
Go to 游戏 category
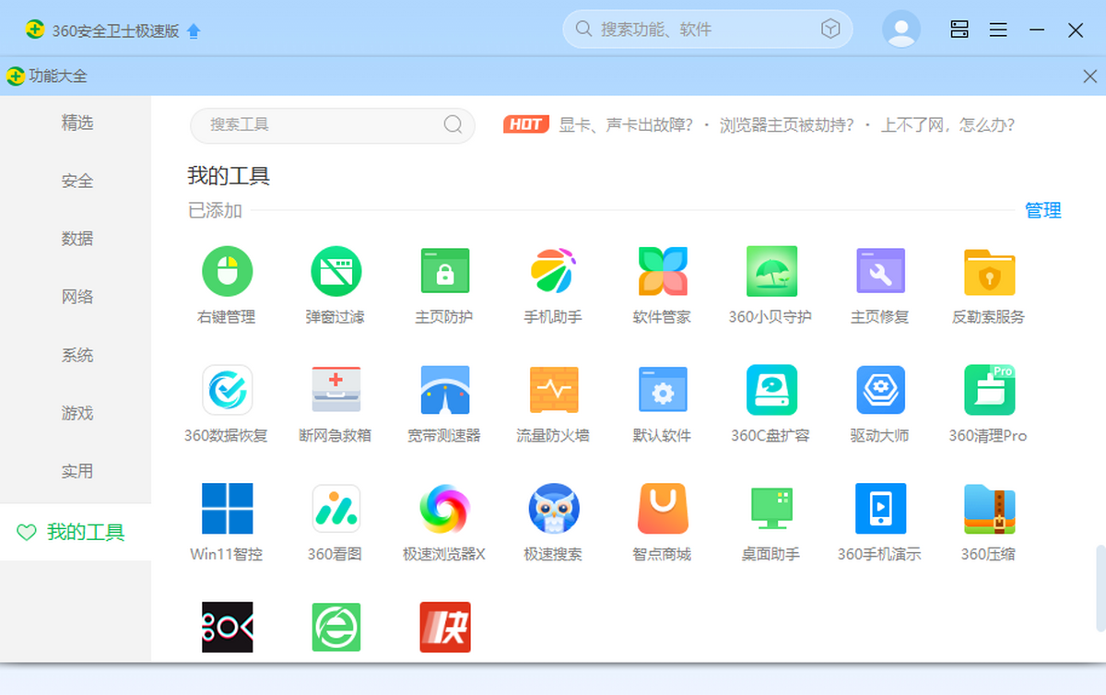(77, 413)
